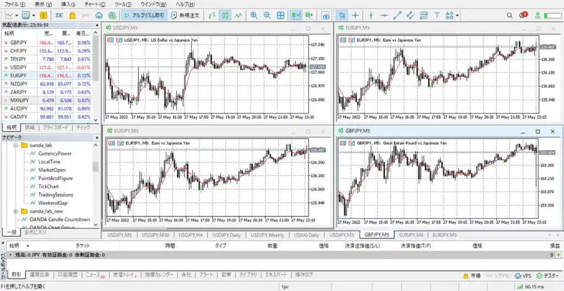Expand the oanda_lab_new folder
This screenshot has width=564, height=291.
coord(15,211)
